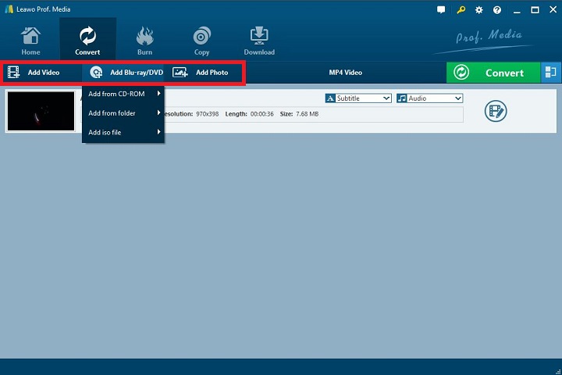Image resolution: width=562 pixels, height=375 pixels.
Task: Choose Add from folder menu entry
Action: [x=123, y=113]
